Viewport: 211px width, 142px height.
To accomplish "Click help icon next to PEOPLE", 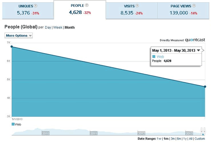I will tap(87, 5).
